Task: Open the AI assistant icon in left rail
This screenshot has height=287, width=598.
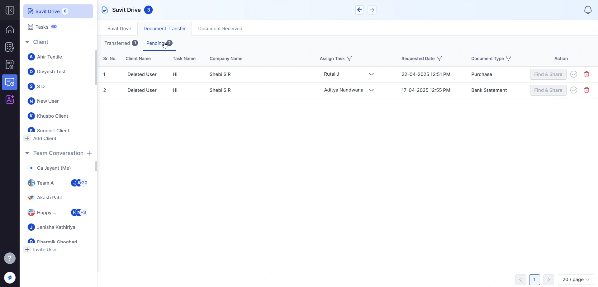Action: pos(10,100)
